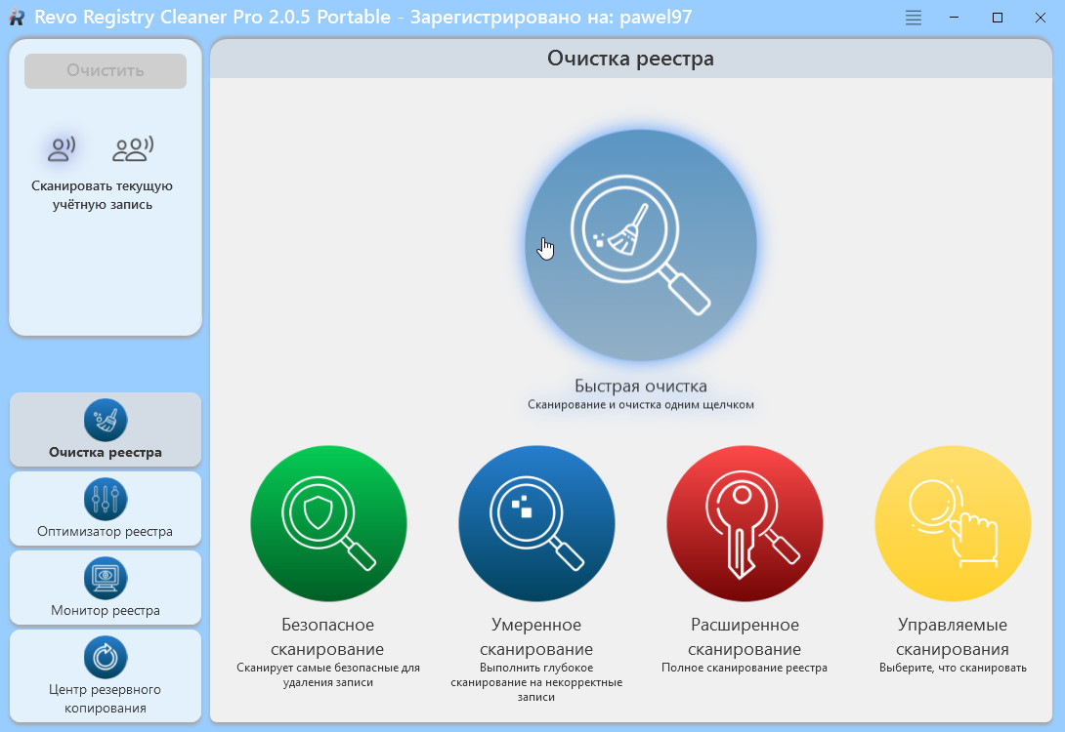This screenshot has width=1065, height=732.
Task: Select scan current user account icon
Action: point(62,149)
